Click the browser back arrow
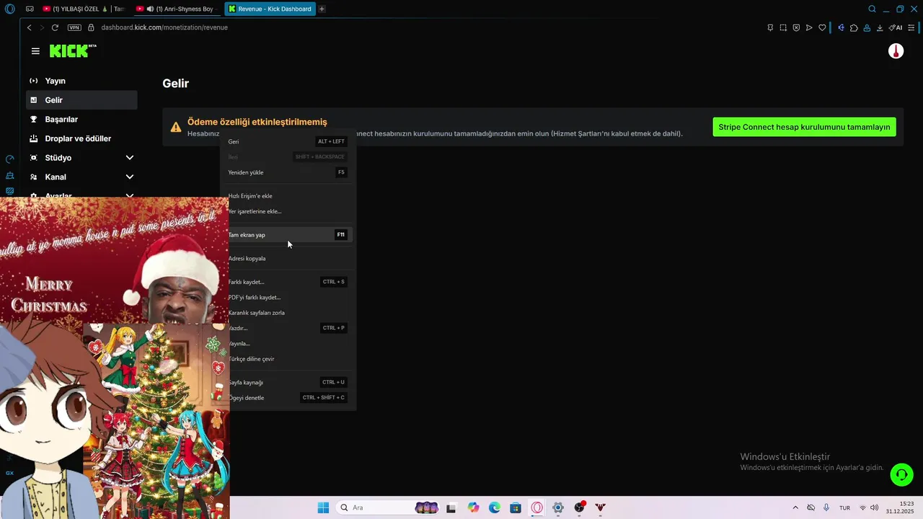 point(29,27)
